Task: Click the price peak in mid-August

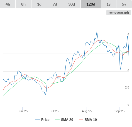Action: [x=97, y=32]
